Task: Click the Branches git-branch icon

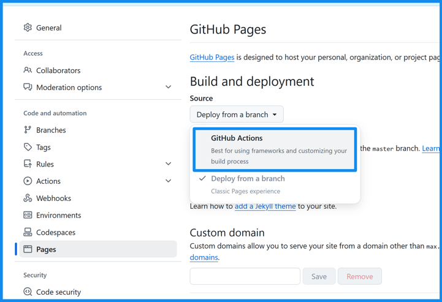Action: pyautogui.click(x=28, y=130)
